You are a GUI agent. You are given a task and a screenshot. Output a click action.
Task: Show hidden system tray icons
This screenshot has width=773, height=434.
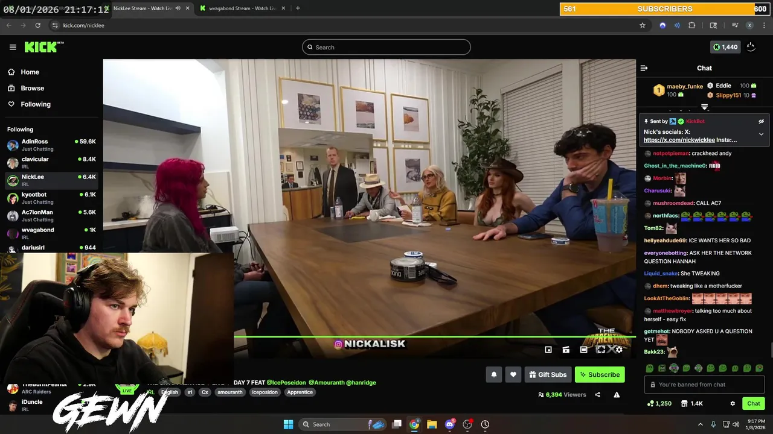(x=701, y=424)
